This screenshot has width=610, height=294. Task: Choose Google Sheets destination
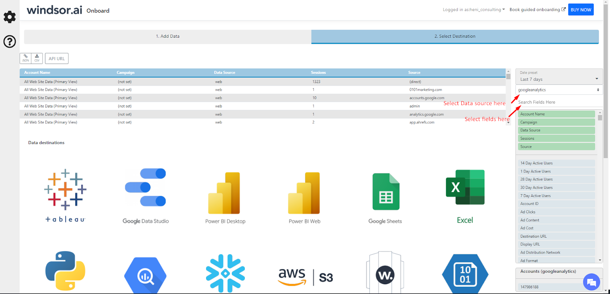point(385,198)
